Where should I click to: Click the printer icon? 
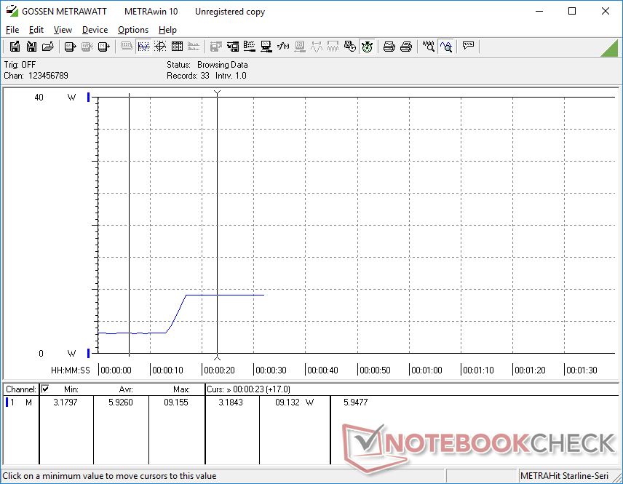pyautogui.click(x=406, y=47)
